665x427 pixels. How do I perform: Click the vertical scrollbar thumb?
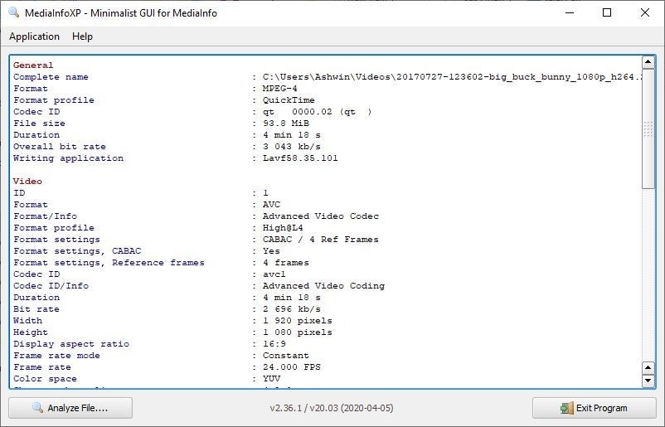(x=648, y=129)
